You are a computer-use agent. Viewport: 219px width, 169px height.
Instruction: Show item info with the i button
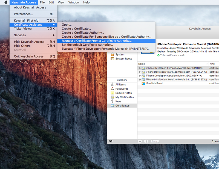[146, 141]
